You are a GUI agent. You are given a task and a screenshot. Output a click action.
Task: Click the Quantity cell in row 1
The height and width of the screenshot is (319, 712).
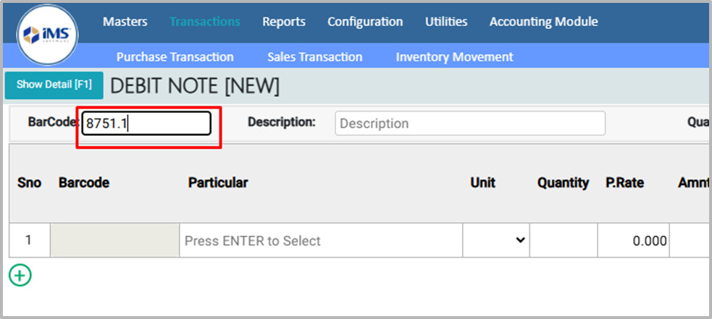[563, 241]
